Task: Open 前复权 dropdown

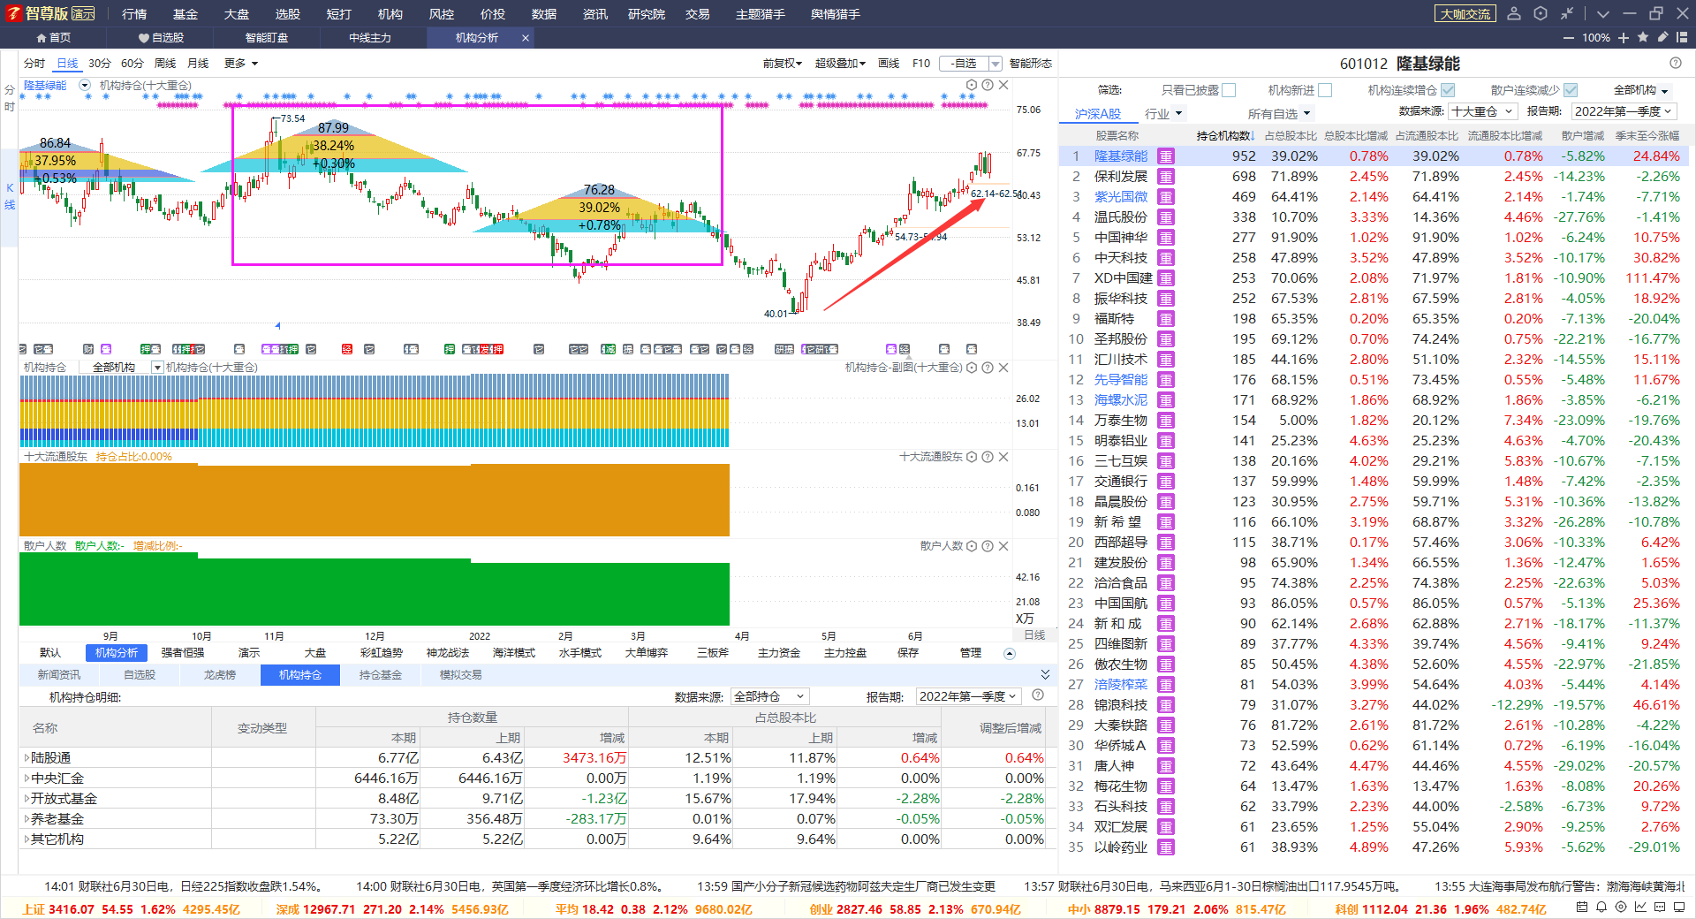Action: coord(783,64)
